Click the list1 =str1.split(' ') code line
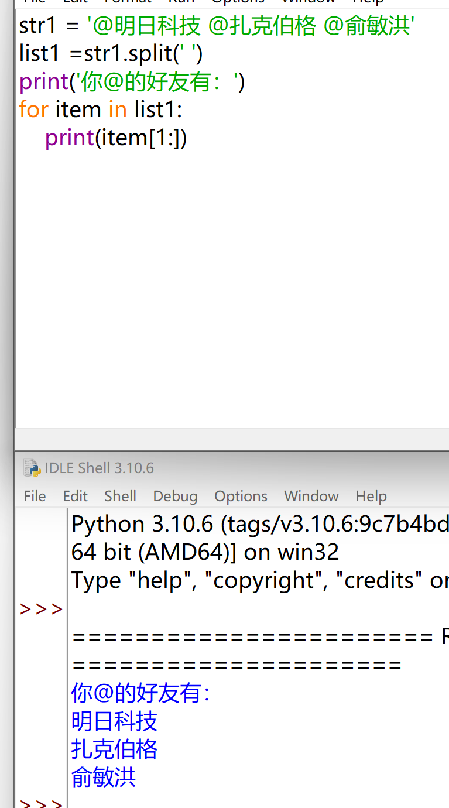Viewport: 449px width, 808px height. (111, 54)
